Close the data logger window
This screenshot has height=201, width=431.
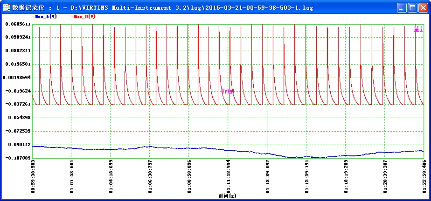[423, 8]
